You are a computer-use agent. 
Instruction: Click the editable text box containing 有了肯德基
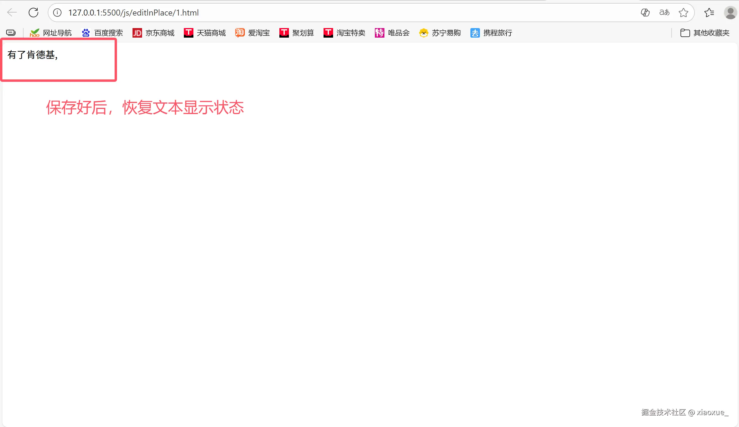[58, 60]
